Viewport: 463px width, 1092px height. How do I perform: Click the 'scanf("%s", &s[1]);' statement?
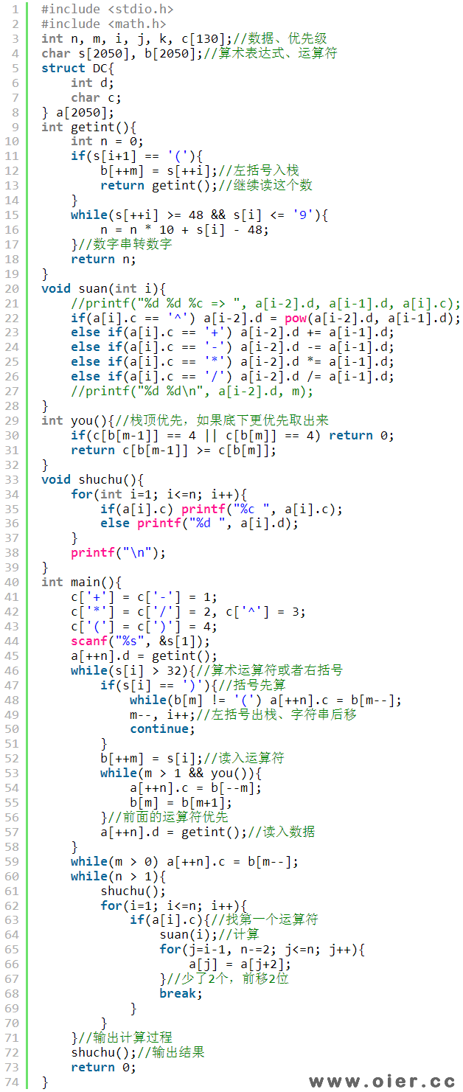tap(141, 641)
